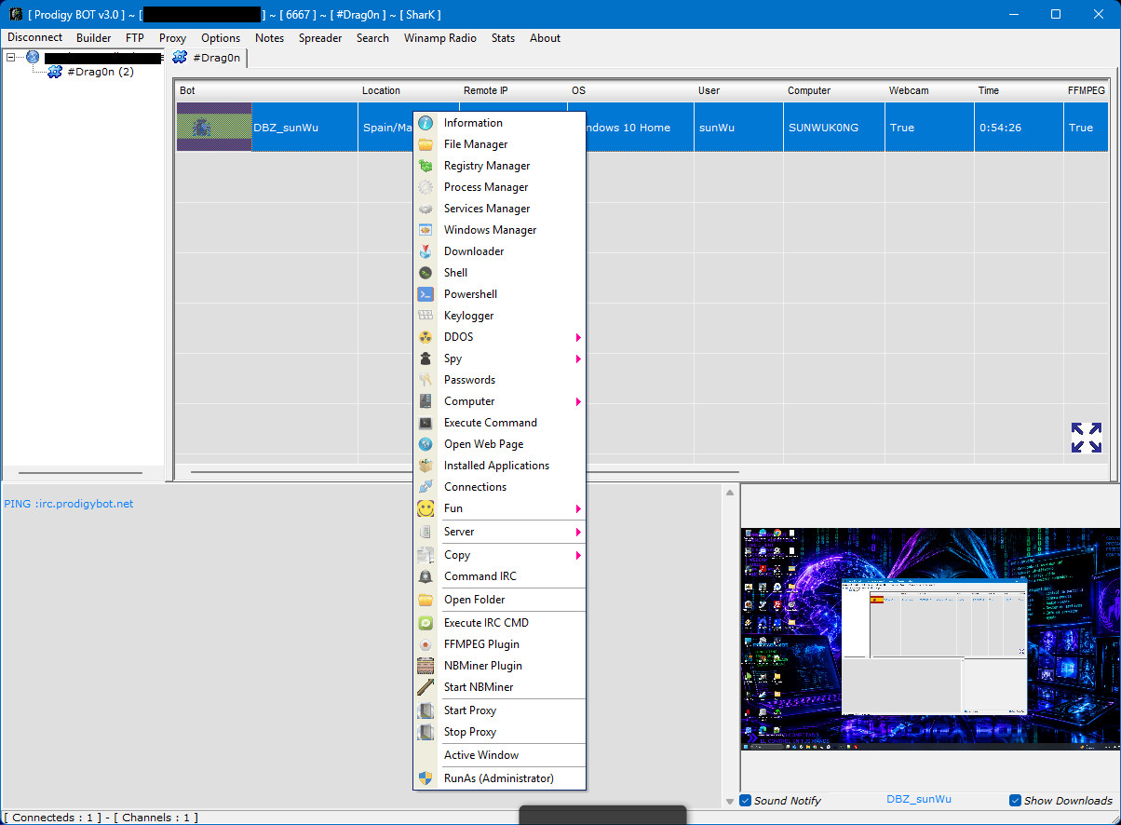Click the Downloader icon

pos(425,251)
